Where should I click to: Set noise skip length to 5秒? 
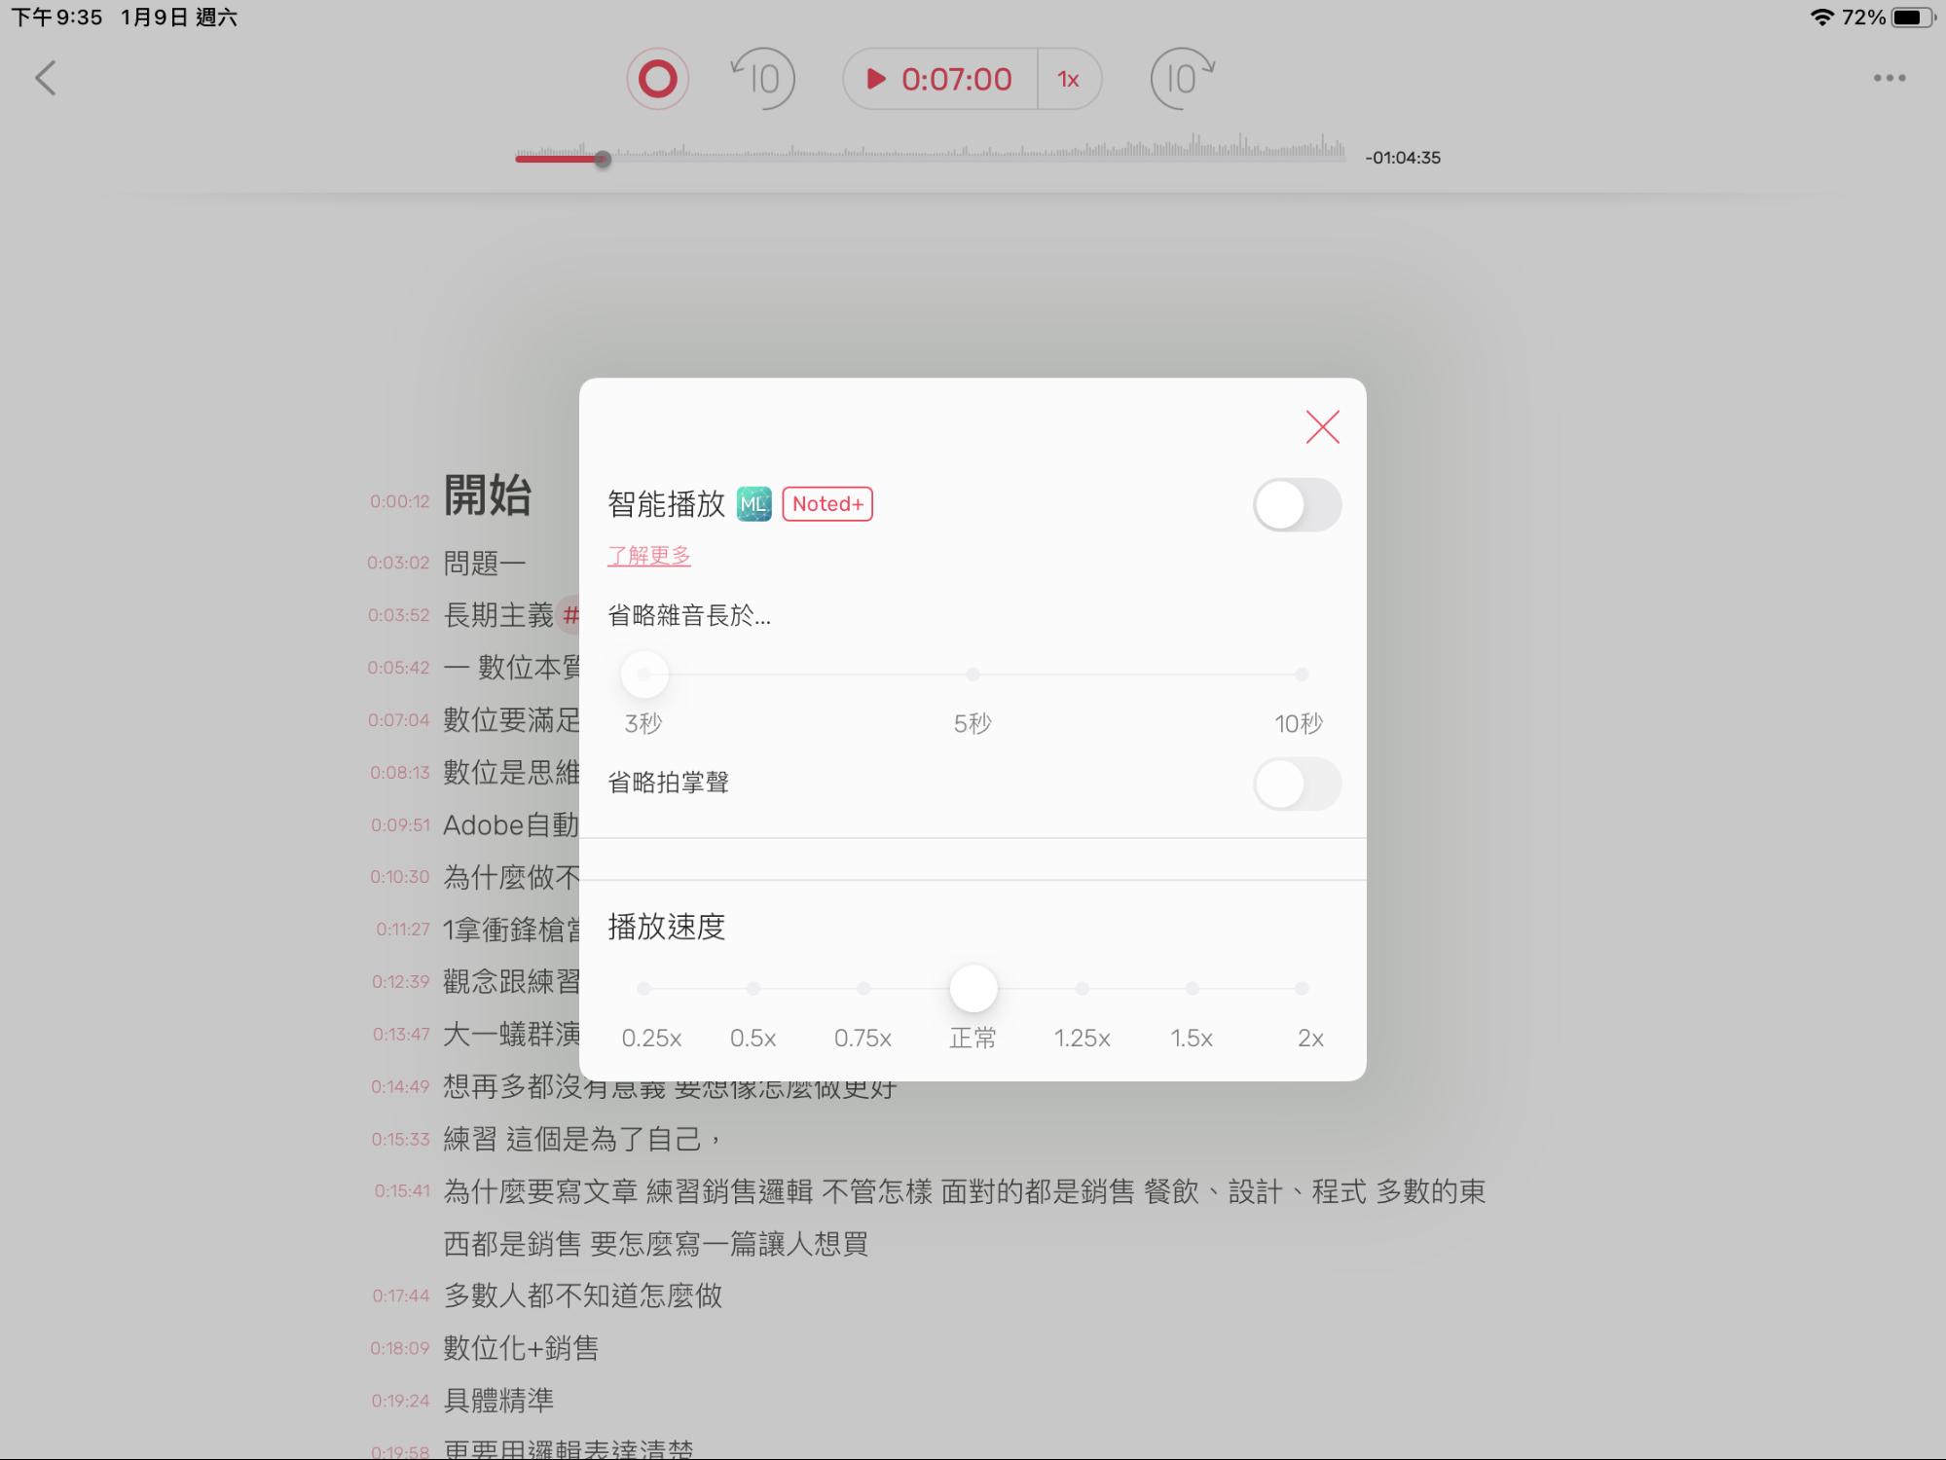[x=973, y=674]
